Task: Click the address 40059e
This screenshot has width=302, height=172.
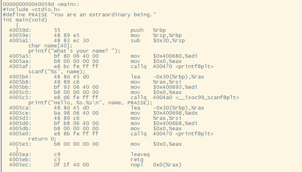Action: click(x=20, y=35)
